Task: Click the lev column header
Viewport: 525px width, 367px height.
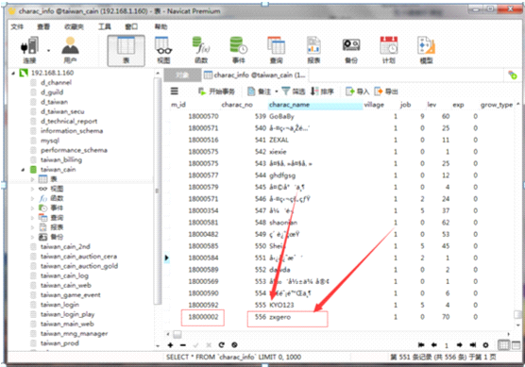Action: point(432,105)
